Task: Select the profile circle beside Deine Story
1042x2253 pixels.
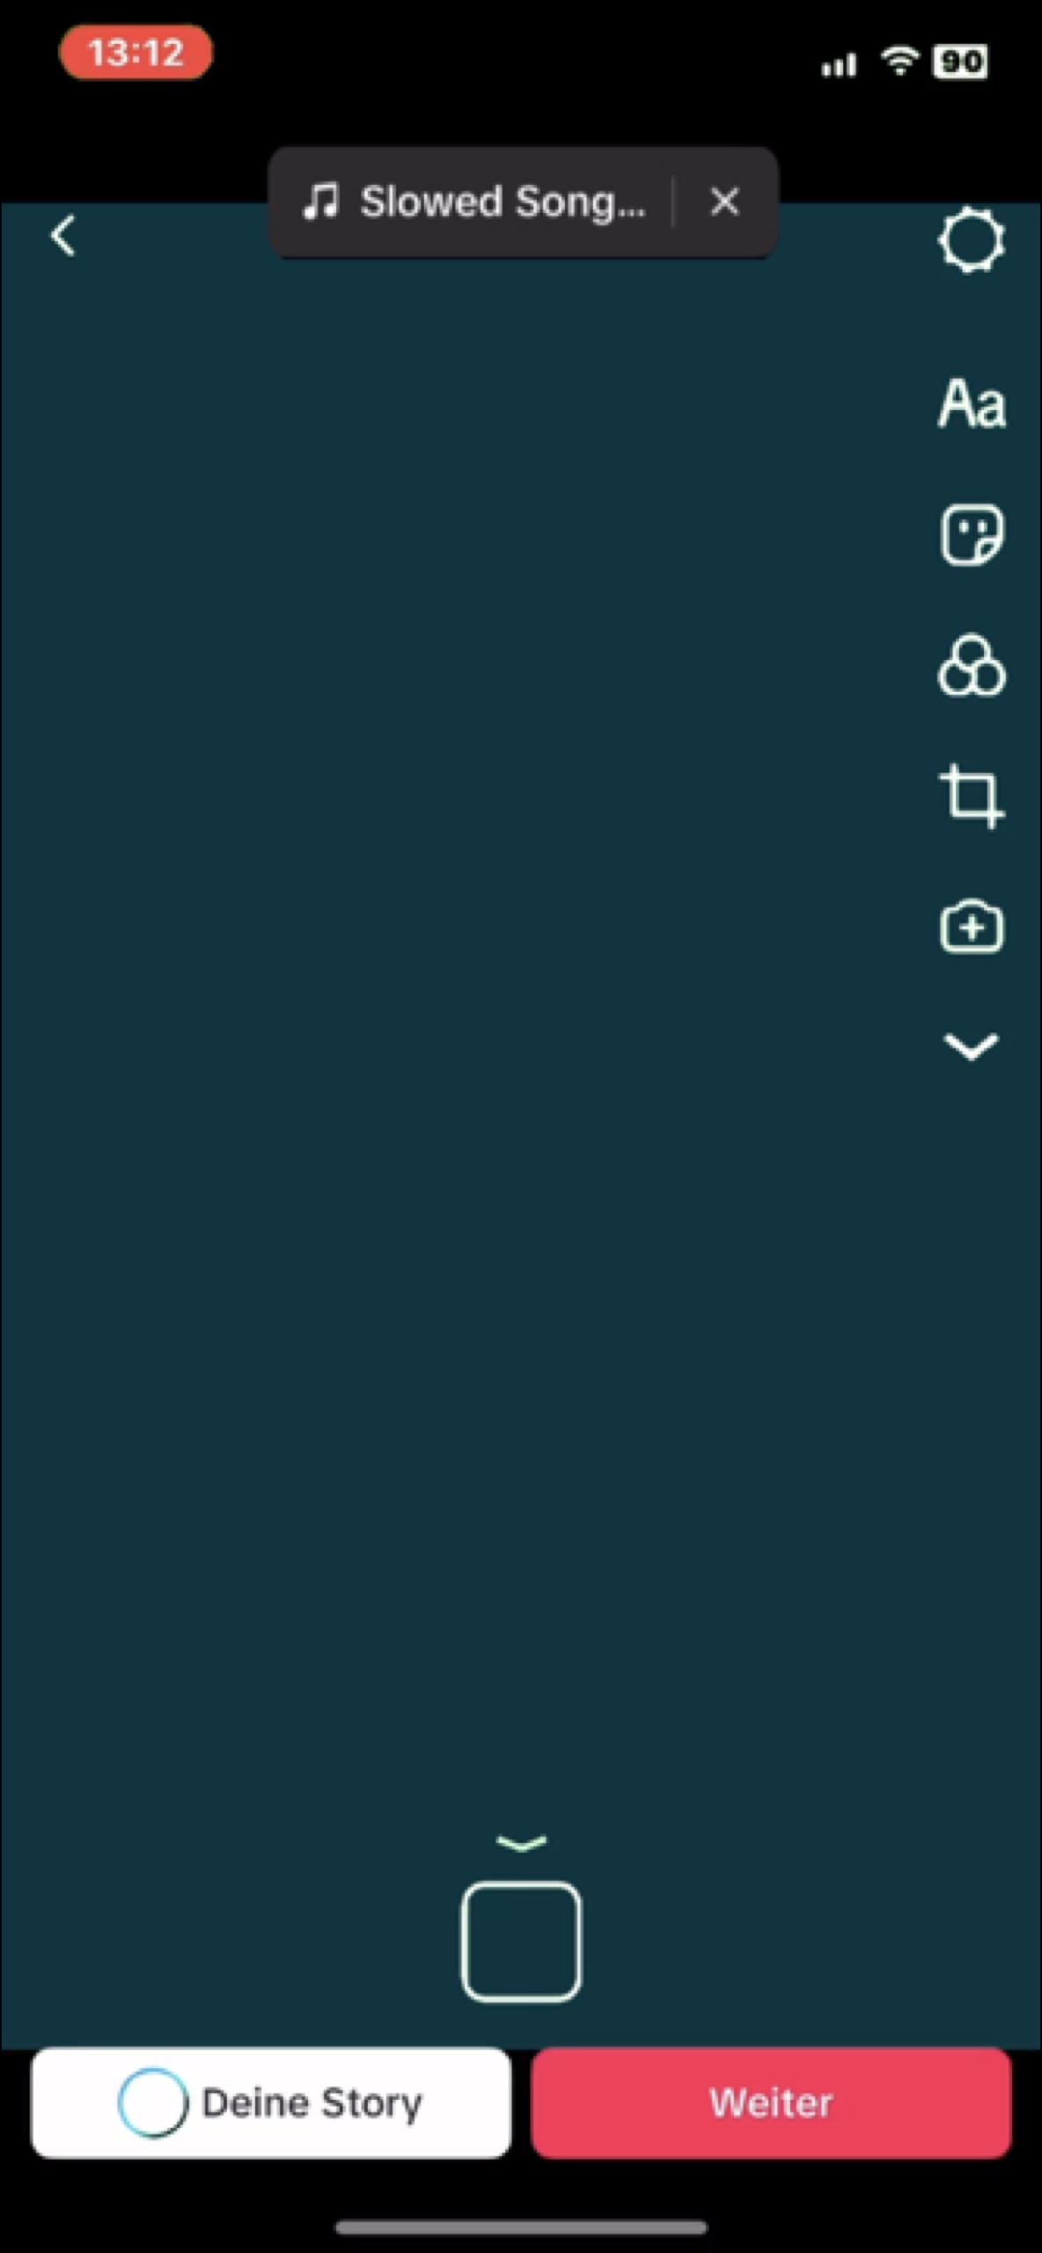Action: pos(152,2103)
